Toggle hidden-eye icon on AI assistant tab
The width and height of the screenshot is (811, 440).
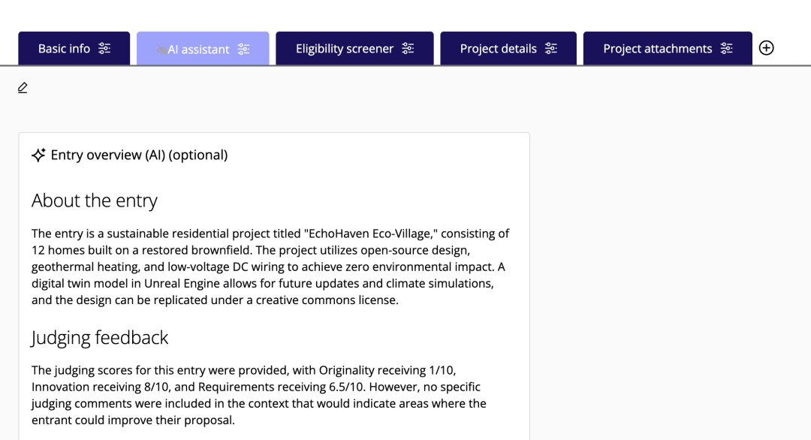tap(161, 50)
